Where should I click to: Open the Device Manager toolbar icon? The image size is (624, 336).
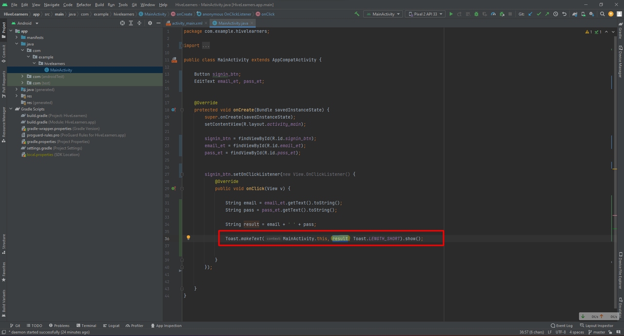(x=584, y=14)
